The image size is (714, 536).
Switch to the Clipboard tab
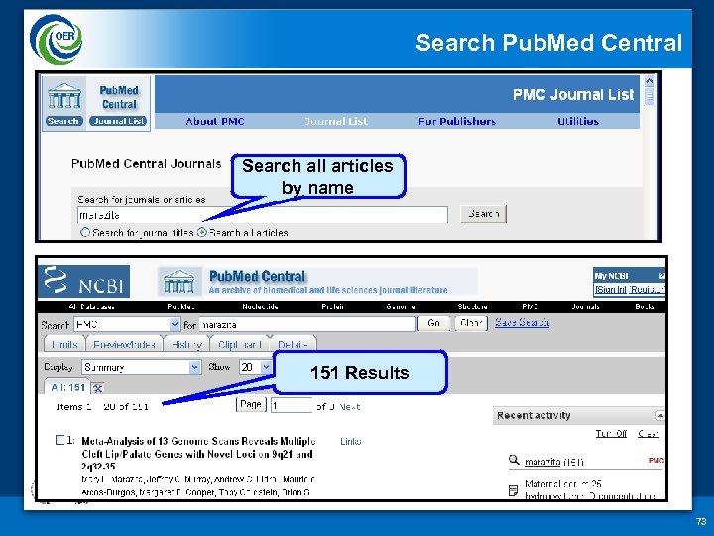[240, 345]
